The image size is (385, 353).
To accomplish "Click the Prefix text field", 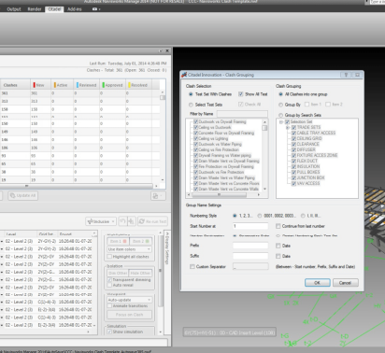I will coord(250,246).
